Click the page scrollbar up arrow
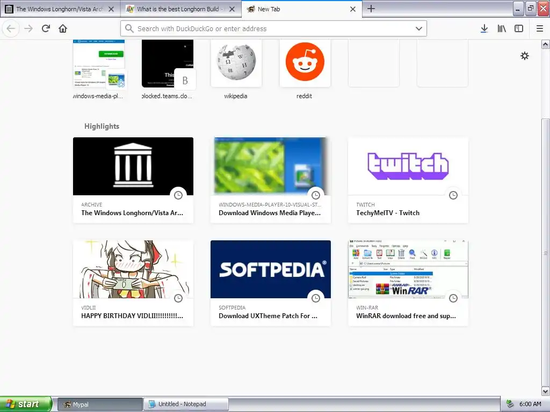The width and height of the screenshot is (550, 412). pos(546,44)
